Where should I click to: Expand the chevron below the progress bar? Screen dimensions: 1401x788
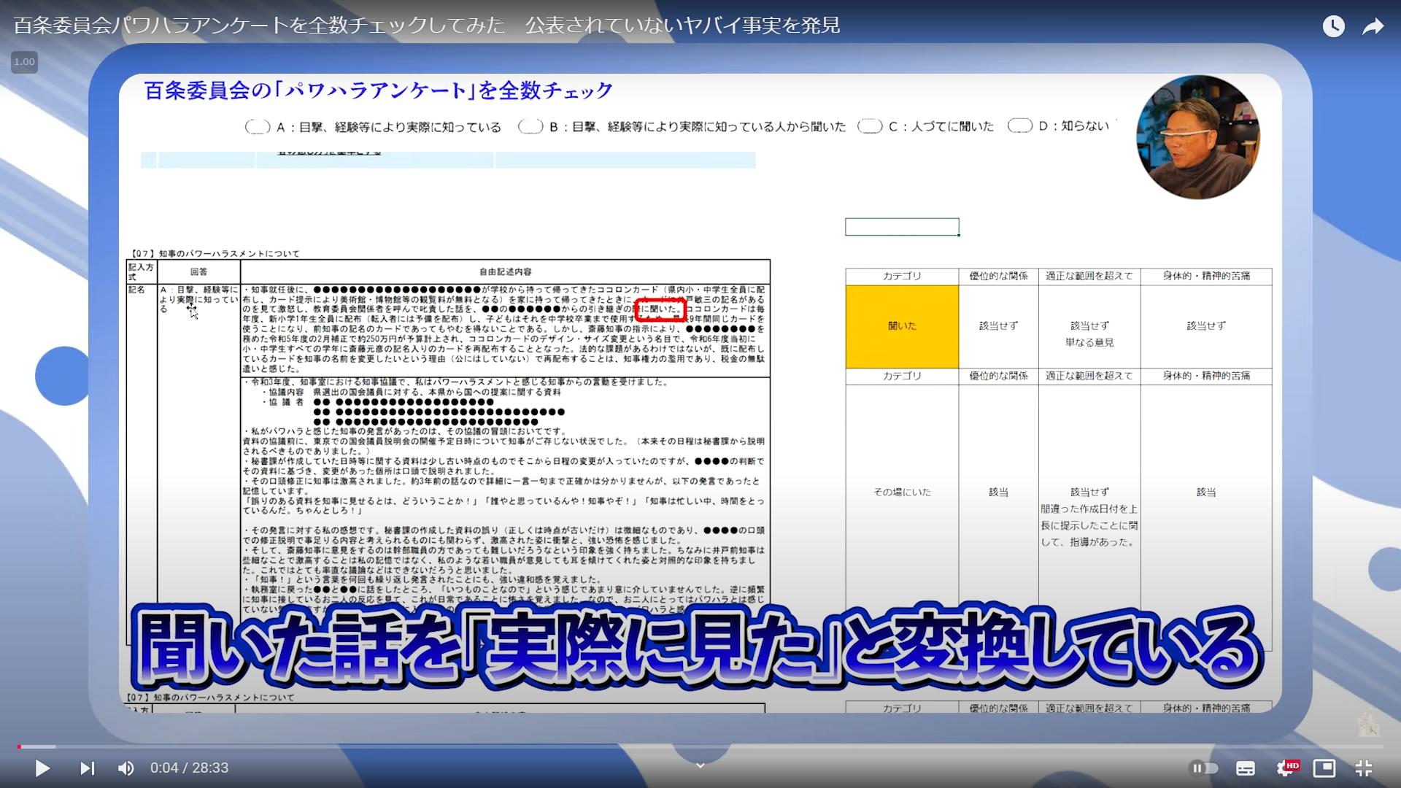click(x=700, y=765)
